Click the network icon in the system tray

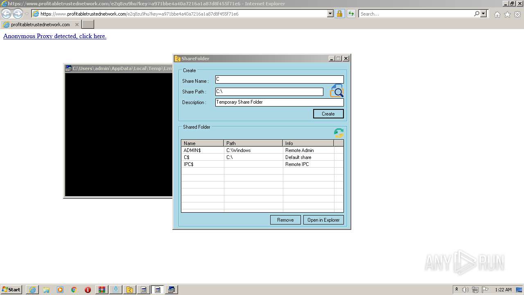coord(475,290)
